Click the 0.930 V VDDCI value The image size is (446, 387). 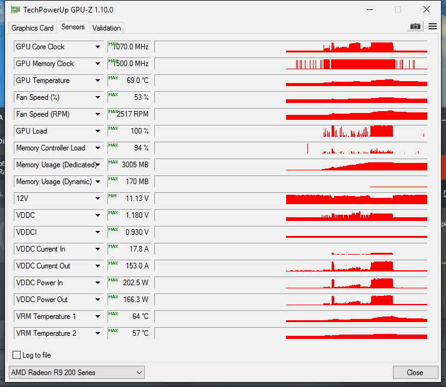[129, 232]
